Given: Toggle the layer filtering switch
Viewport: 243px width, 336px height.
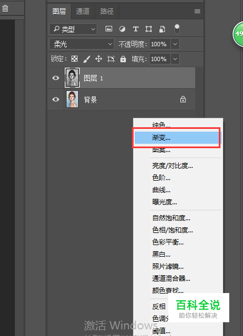Looking at the screenshot, I should point(177,29).
